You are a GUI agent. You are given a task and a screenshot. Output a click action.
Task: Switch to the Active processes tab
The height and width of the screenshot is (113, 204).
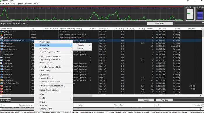[20, 23]
